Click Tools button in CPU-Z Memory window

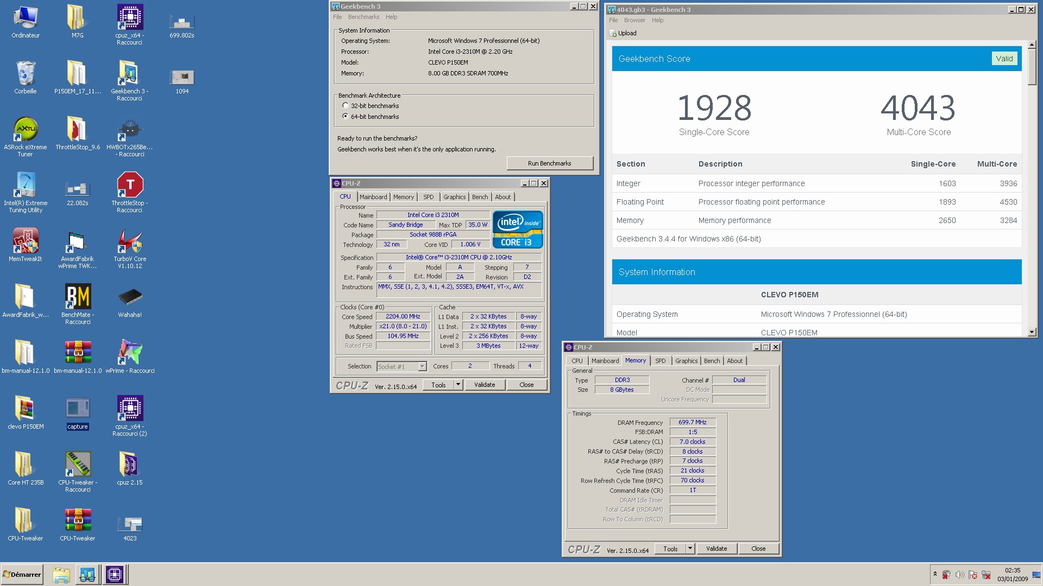coord(670,549)
